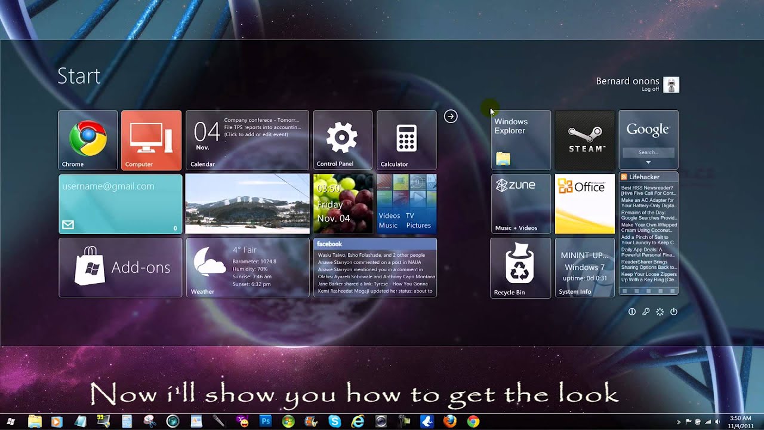Open Internet Explorer in the taskbar
The height and width of the screenshot is (430, 764).
click(x=358, y=422)
